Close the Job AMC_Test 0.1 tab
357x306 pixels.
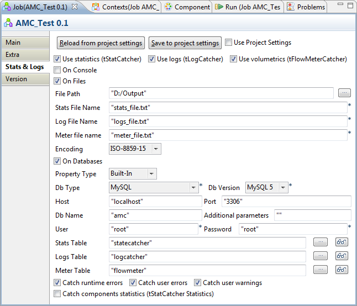pyautogui.click(x=75, y=7)
